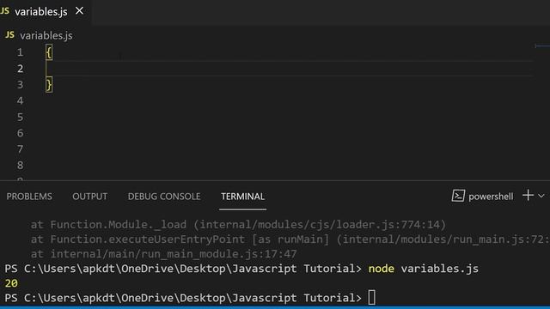The height and width of the screenshot is (309, 550).
Task: Click the JS icon on editor tab
Action: click(x=5, y=11)
